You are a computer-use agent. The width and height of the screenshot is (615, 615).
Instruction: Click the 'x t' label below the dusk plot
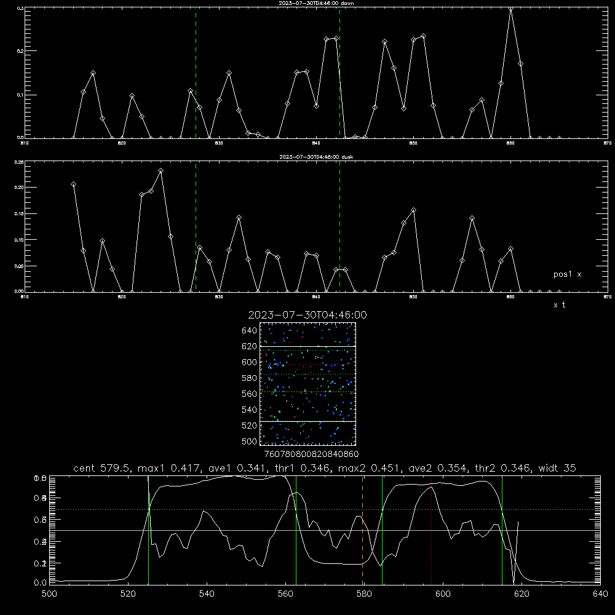(559, 305)
